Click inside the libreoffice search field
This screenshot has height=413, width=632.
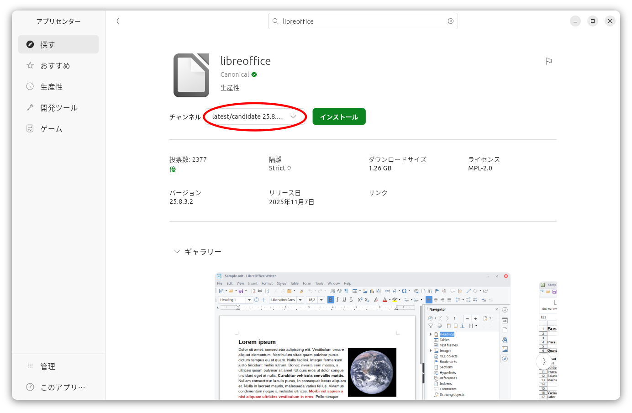(x=320, y=21)
